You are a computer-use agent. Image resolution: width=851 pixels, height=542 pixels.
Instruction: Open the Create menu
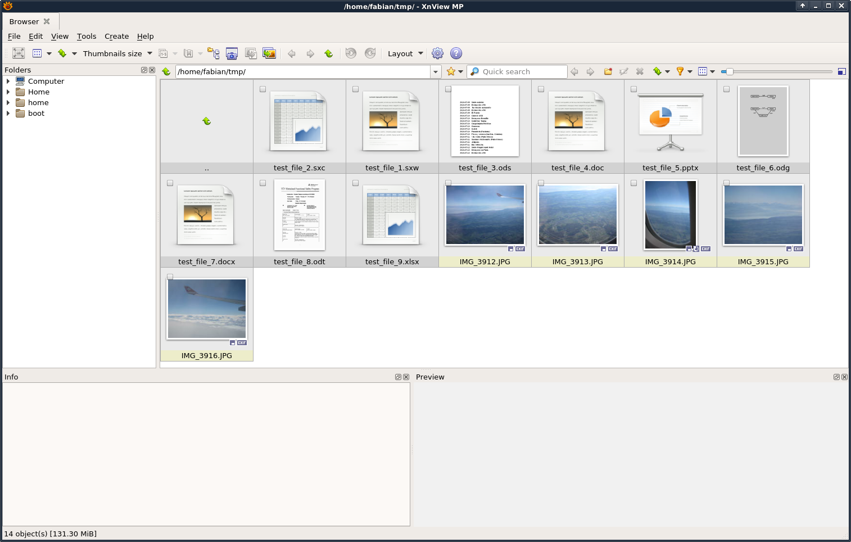[116, 37]
